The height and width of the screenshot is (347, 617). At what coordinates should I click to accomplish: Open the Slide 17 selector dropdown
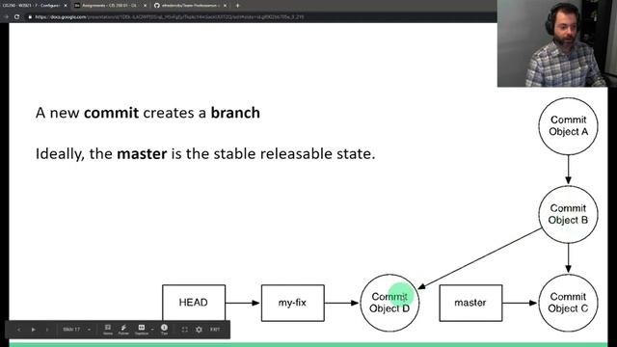pos(77,330)
